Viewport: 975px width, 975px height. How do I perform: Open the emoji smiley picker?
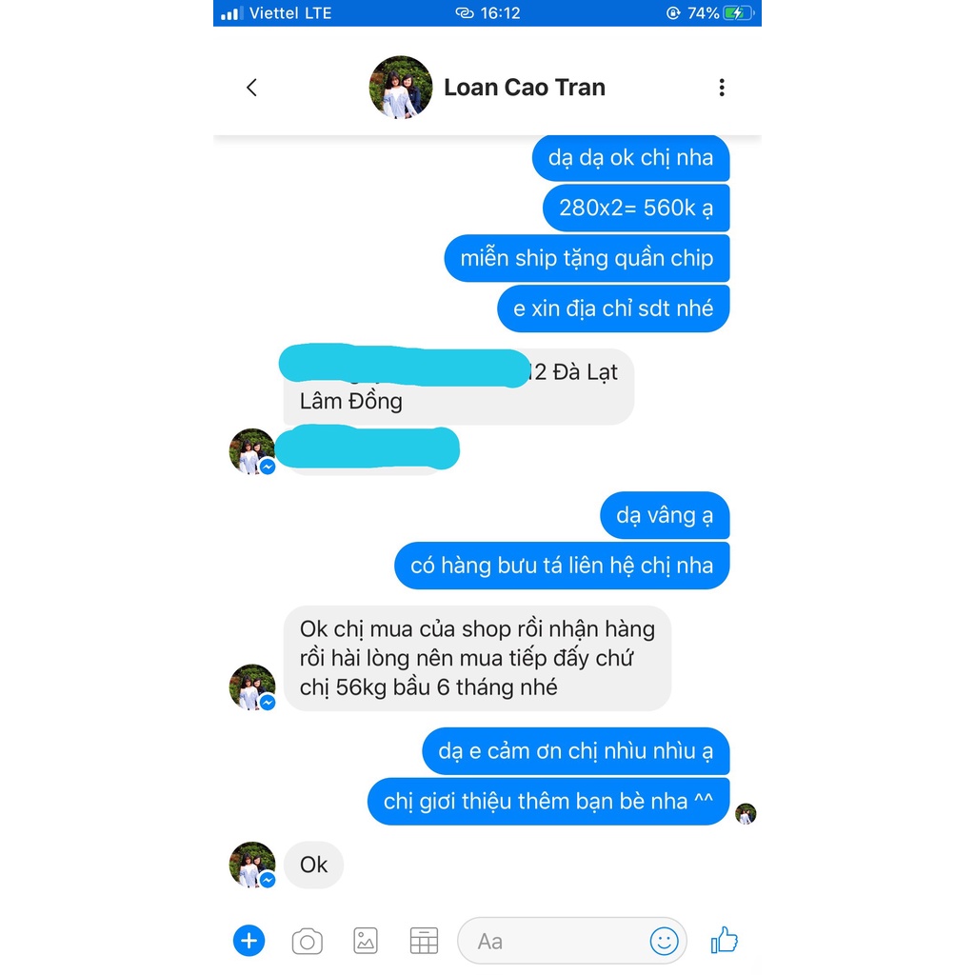tap(664, 941)
